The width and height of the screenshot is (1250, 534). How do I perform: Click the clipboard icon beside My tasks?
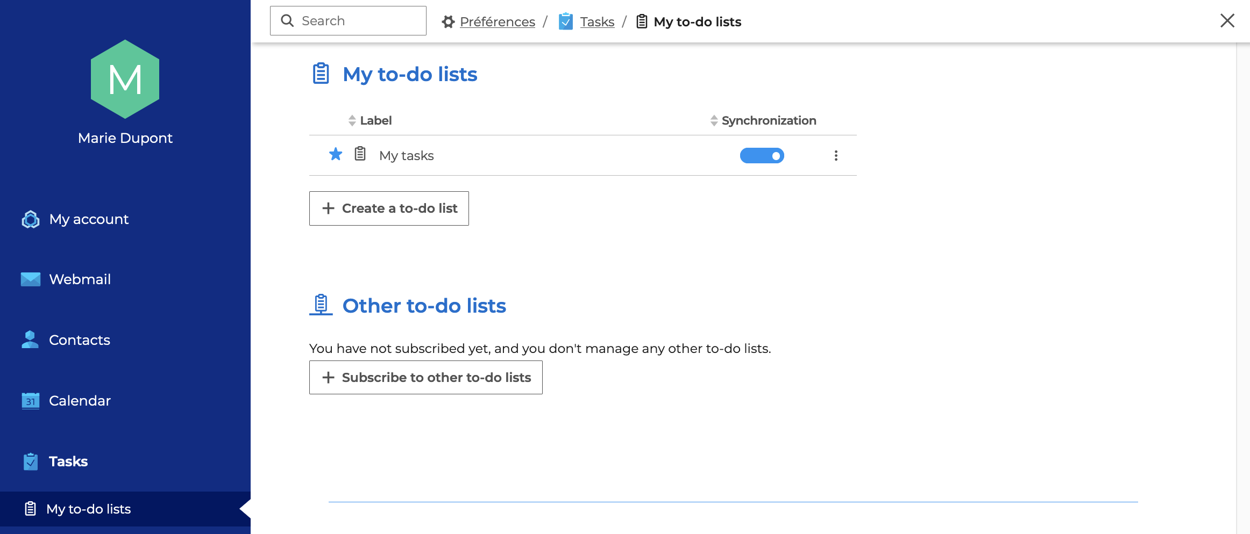click(x=360, y=154)
